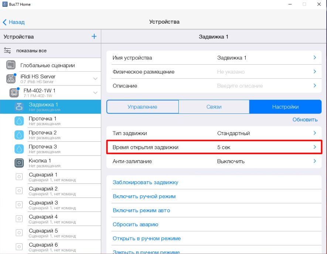Open the filter sliders icon

pos(7,51)
